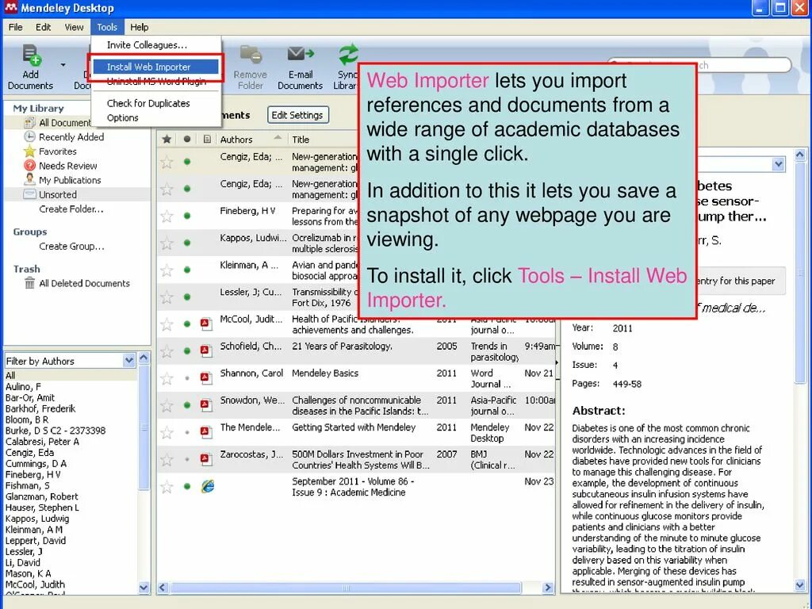
Task: Open the Add Documents dropdown arrow
Action: 63,65
